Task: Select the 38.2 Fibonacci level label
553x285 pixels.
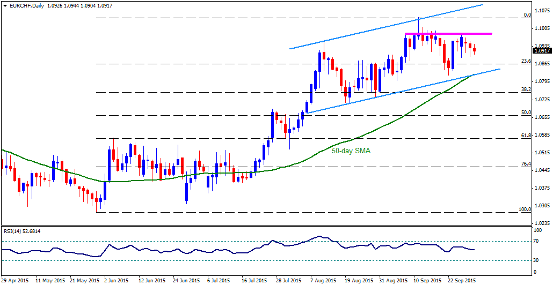Action: click(526, 89)
